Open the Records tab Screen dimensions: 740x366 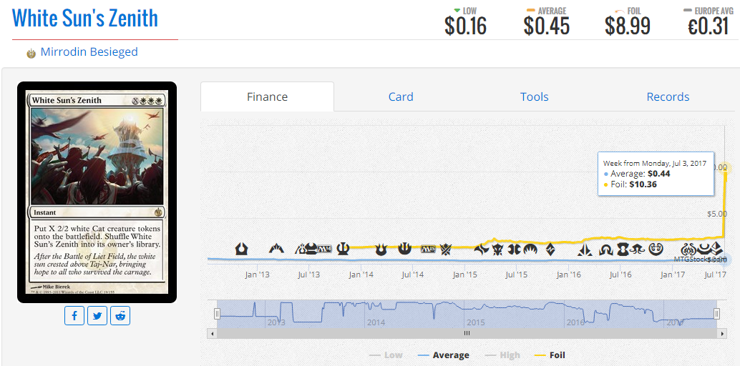coord(668,97)
